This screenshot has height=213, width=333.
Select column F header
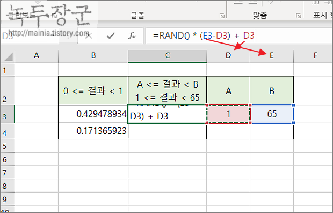click(x=313, y=56)
